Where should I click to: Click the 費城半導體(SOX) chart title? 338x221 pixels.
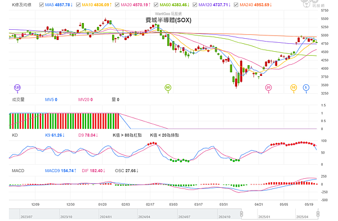(x=168, y=20)
